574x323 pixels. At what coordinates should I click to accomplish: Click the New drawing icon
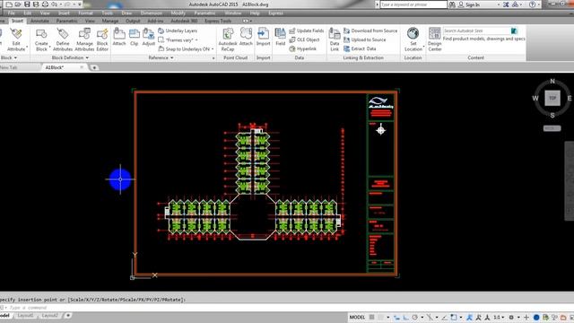[x=9, y=4]
